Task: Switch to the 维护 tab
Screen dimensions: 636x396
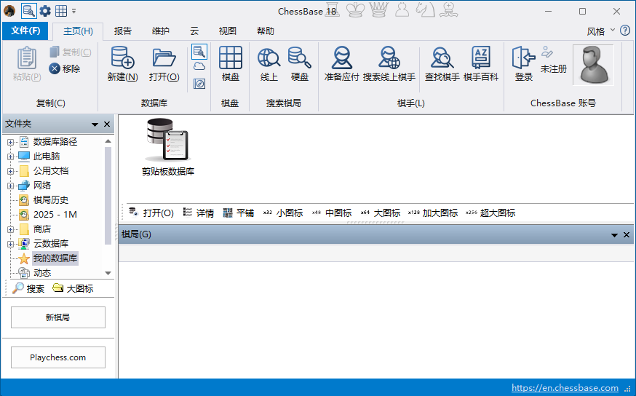Action: [160, 31]
